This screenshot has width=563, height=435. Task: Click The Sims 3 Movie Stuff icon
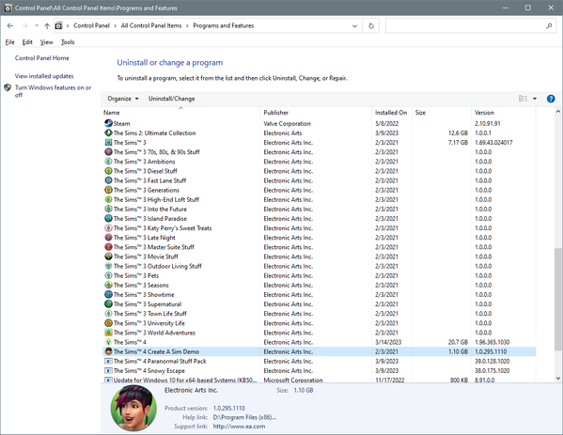coord(108,256)
